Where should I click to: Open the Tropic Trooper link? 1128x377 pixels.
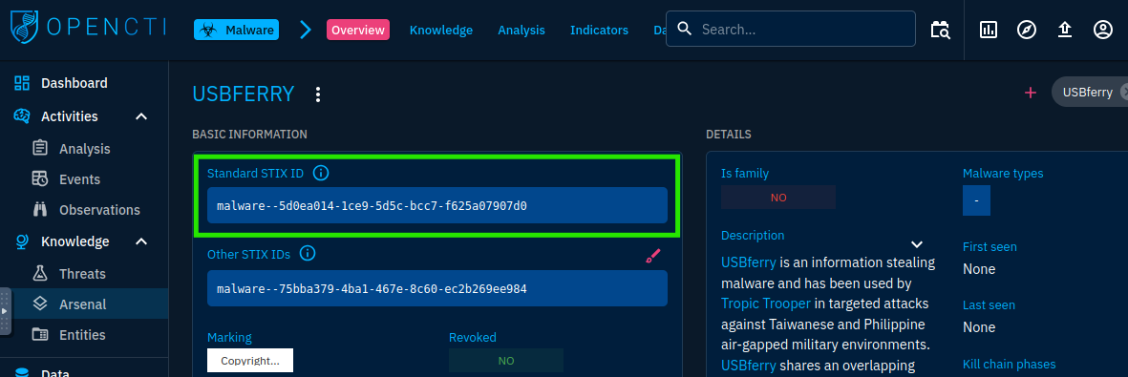(x=766, y=304)
